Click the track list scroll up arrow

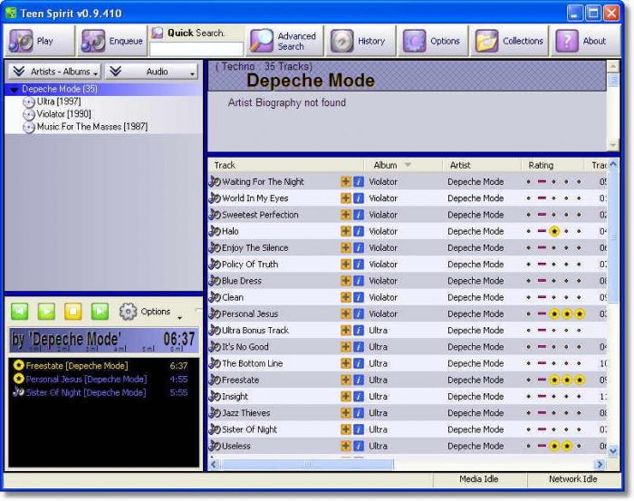tap(613, 164)
